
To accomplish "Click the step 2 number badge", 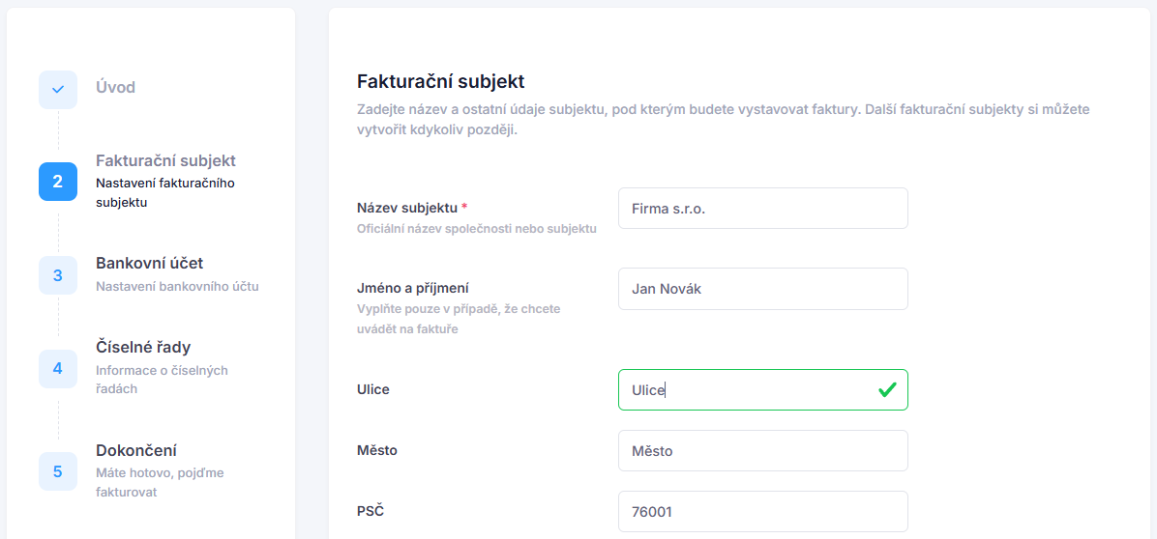I will [58, 182].
